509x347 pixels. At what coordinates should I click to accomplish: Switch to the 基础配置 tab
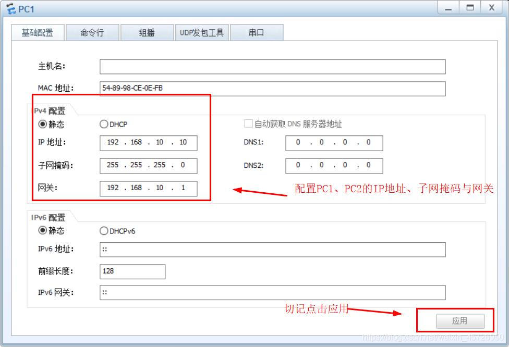[x=38, y=32]
